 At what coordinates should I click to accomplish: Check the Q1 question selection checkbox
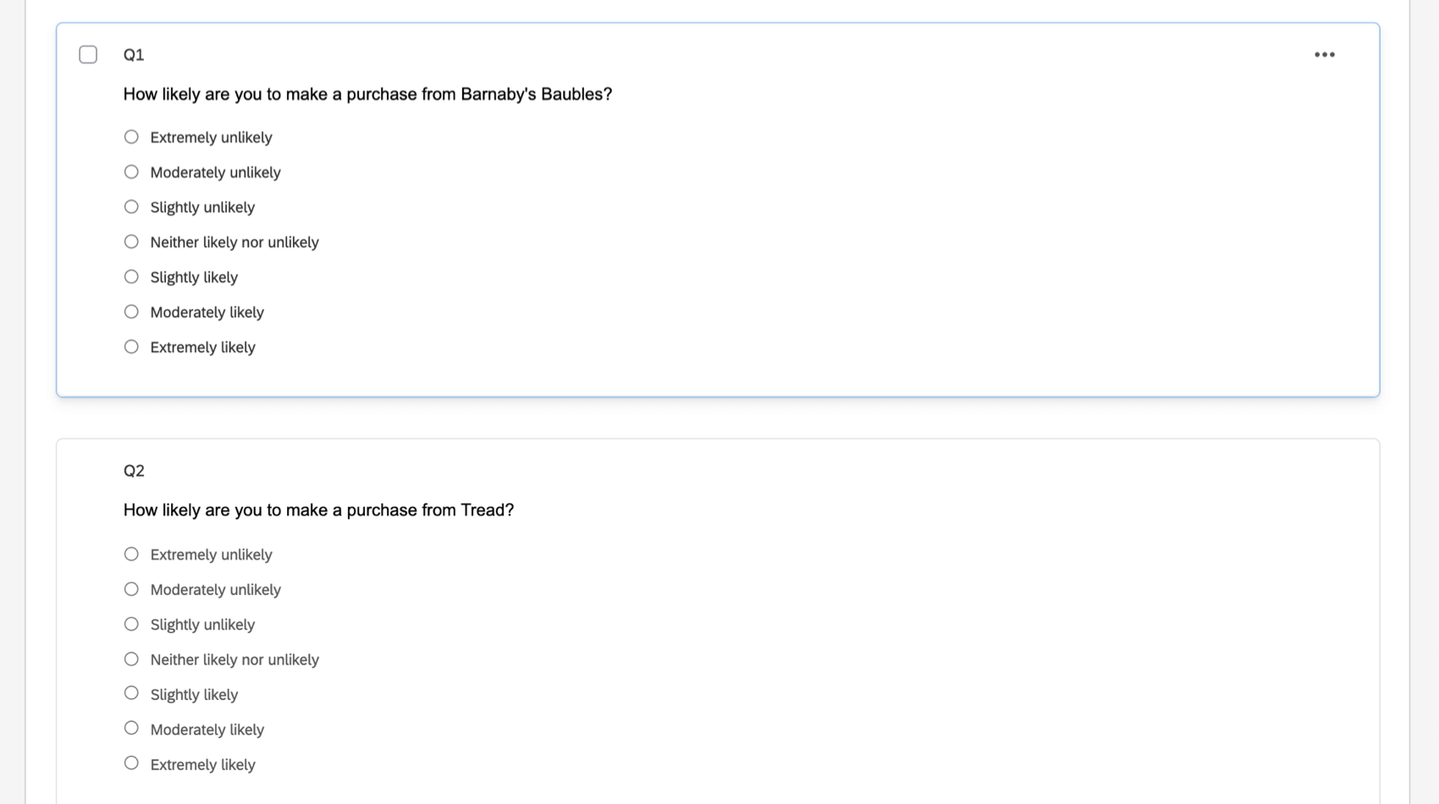click(x=88, y=55)
